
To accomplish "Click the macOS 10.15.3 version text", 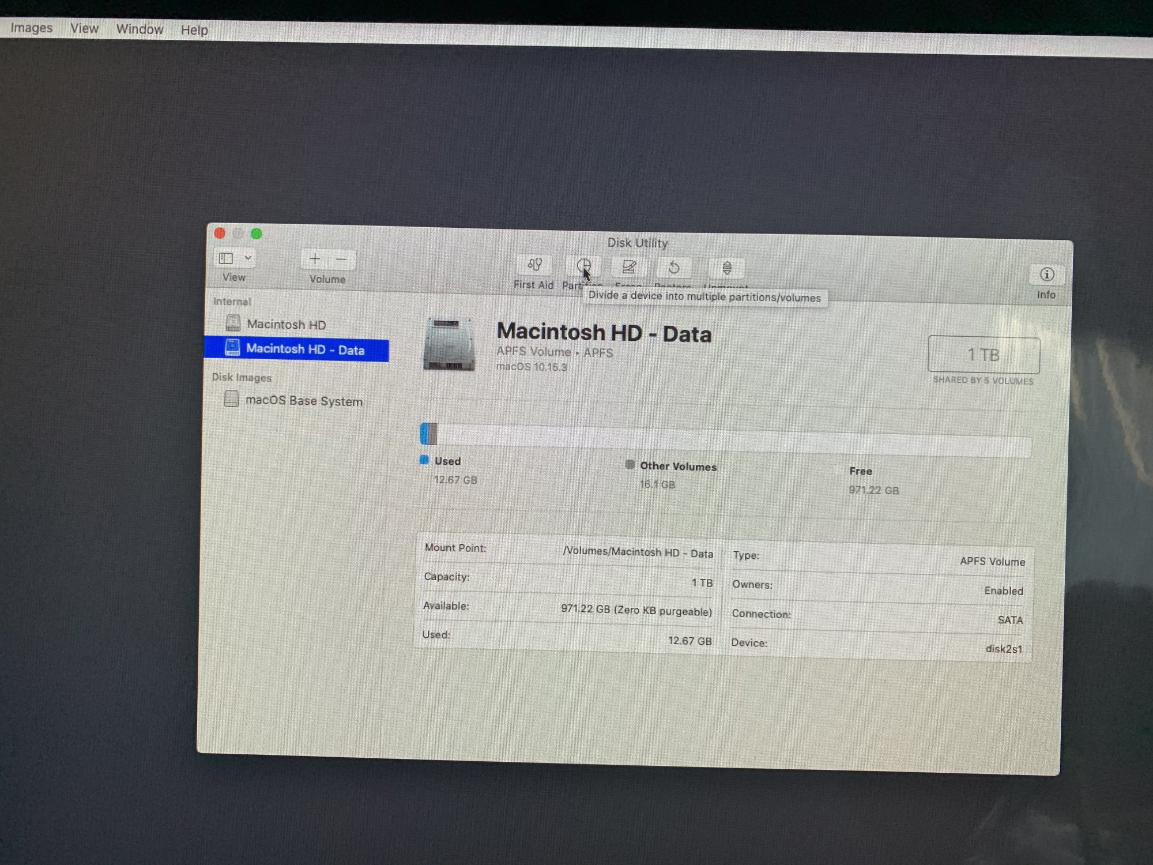I will point(532,367).
